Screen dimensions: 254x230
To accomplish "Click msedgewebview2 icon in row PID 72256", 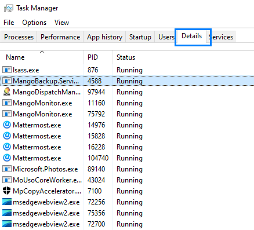I will point(7,202).
